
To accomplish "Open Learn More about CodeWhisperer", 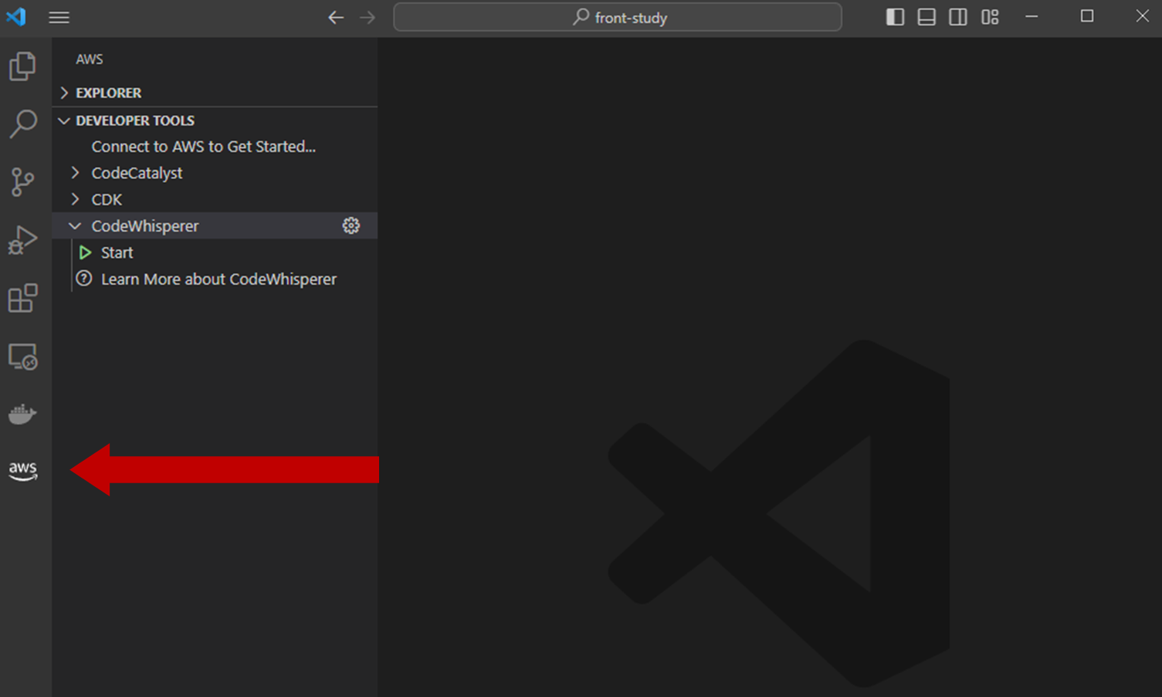I will click(x=219, y=279).
